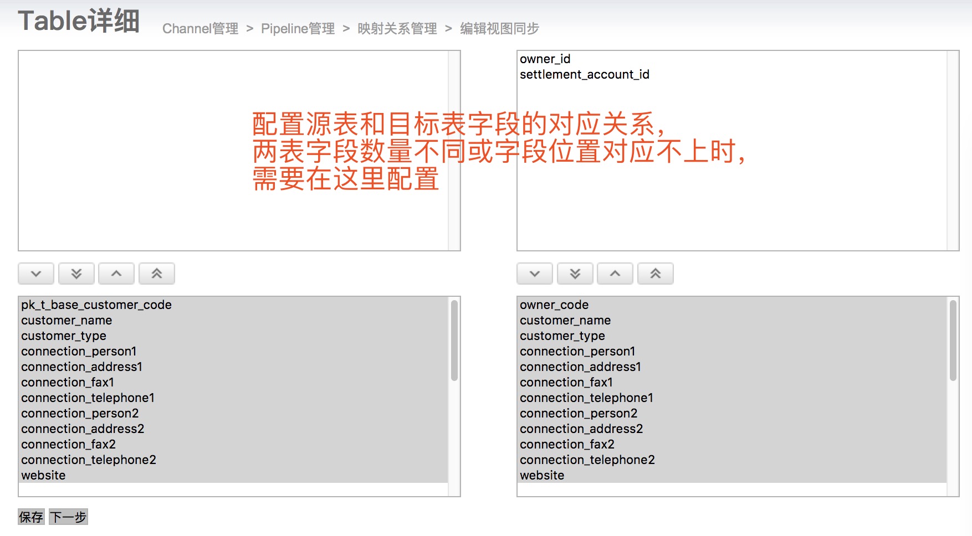Image resolution: width=972 pixels, height=536 pixels.
Task: Select website in target lower list
Action: pos(732,475)
